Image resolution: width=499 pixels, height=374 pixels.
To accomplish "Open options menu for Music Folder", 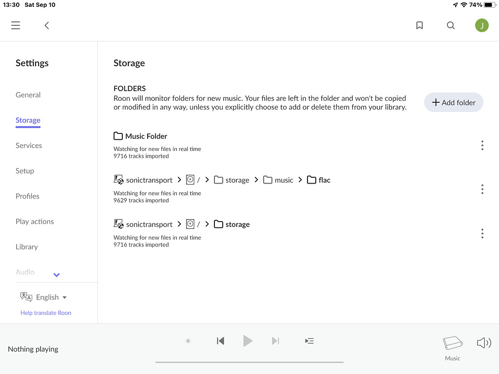I will click(x=482, y=145).
